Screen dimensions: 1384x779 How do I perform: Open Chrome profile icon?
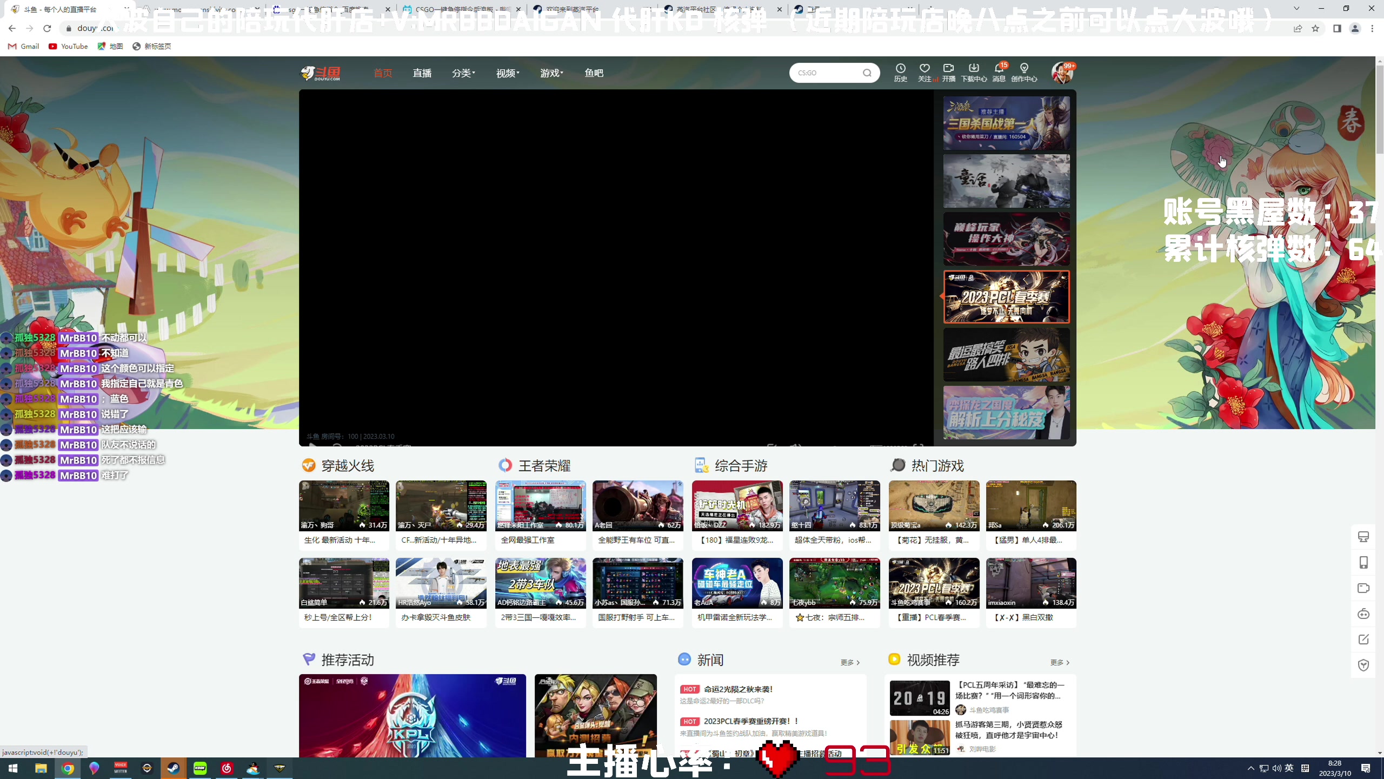pyautogui.click(x=1355, y=29)
